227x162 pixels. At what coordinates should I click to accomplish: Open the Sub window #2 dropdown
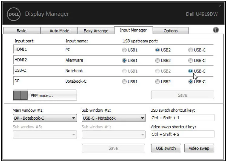pyautogui.click(x=113, y=118)
